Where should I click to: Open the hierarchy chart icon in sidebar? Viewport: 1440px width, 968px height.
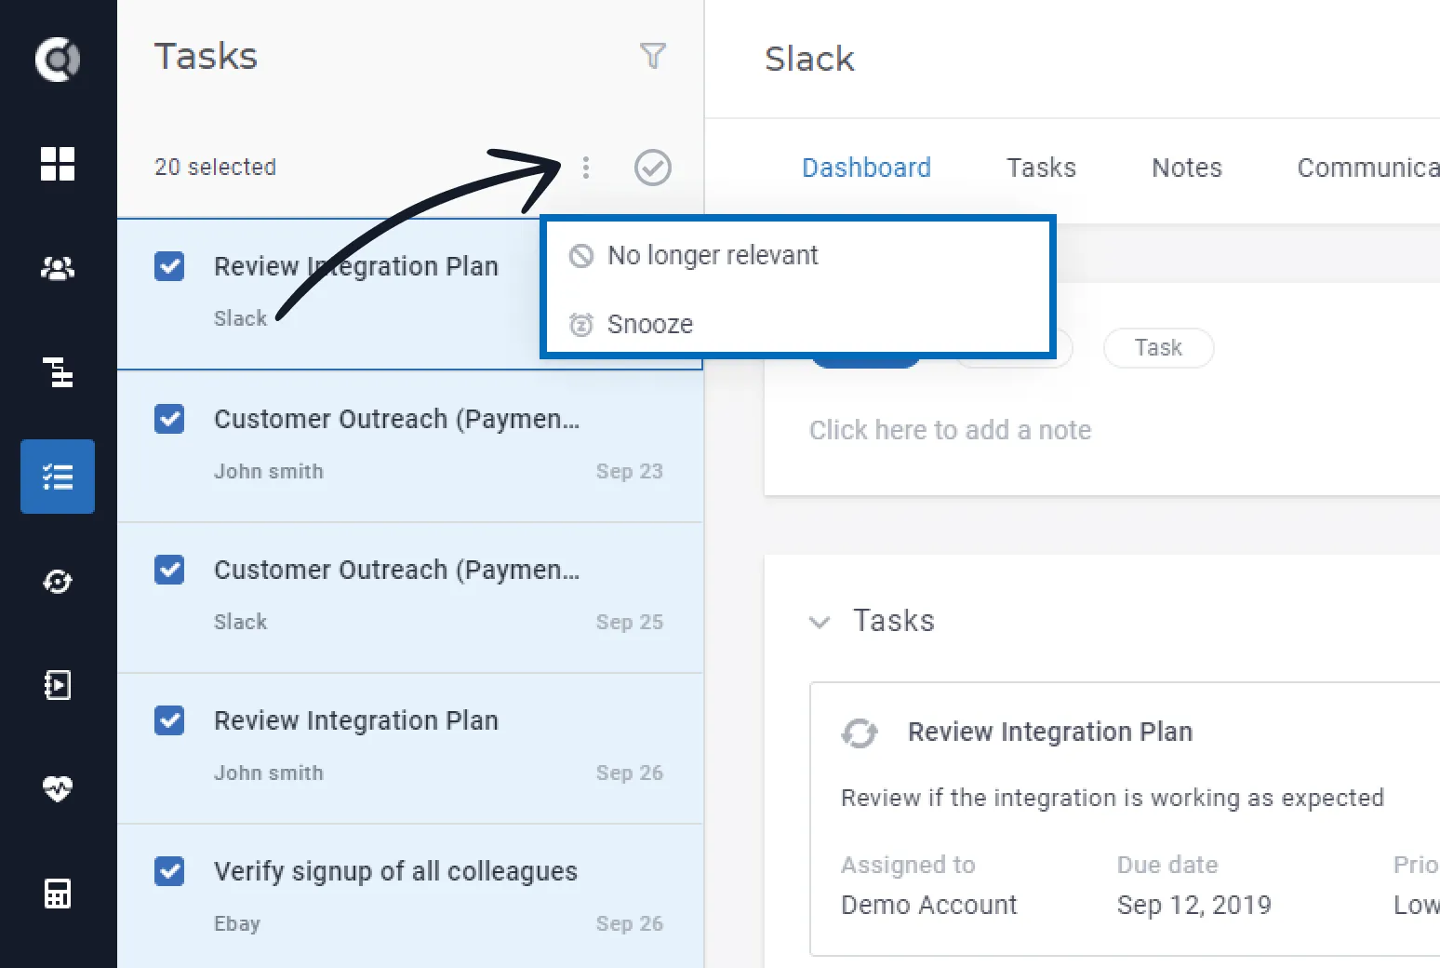coord(58,372)
